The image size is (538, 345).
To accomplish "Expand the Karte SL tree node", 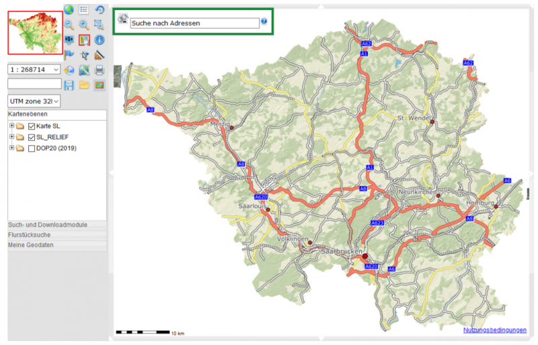I will [11, 126].
